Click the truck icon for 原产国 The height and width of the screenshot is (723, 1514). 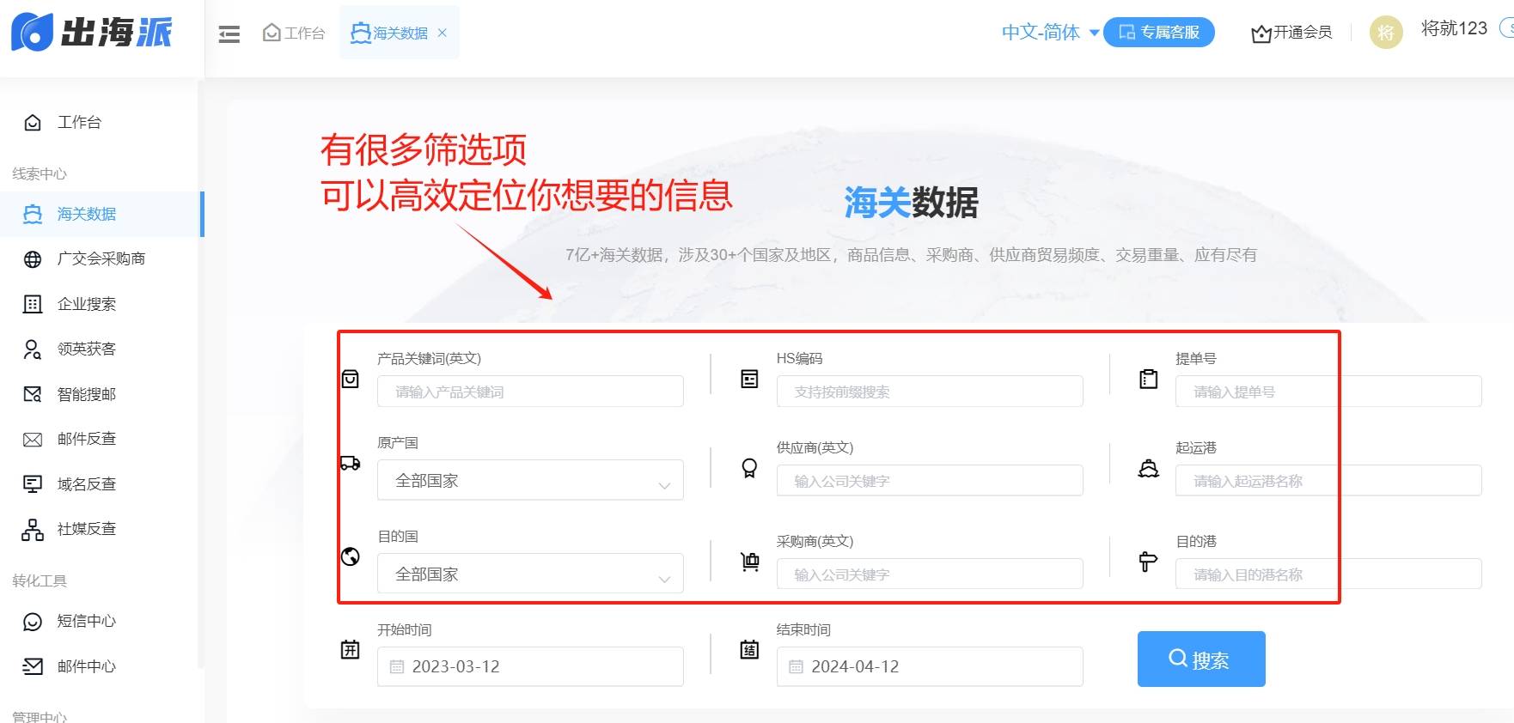click(351, 463)
